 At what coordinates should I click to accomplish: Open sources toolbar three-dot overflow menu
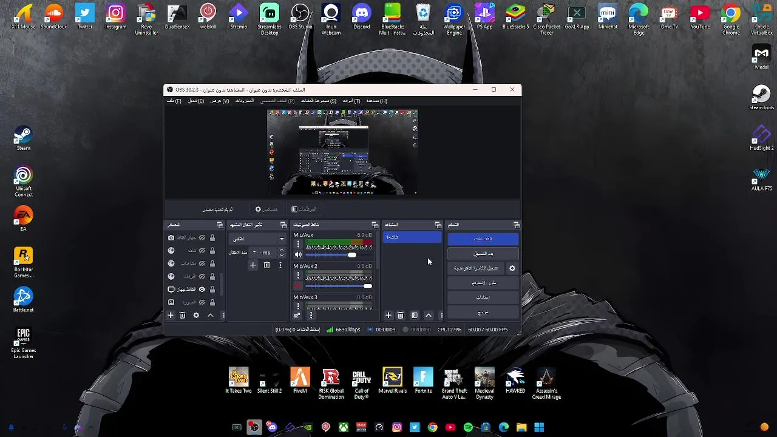pyautogui.click(x=223, y=316)
